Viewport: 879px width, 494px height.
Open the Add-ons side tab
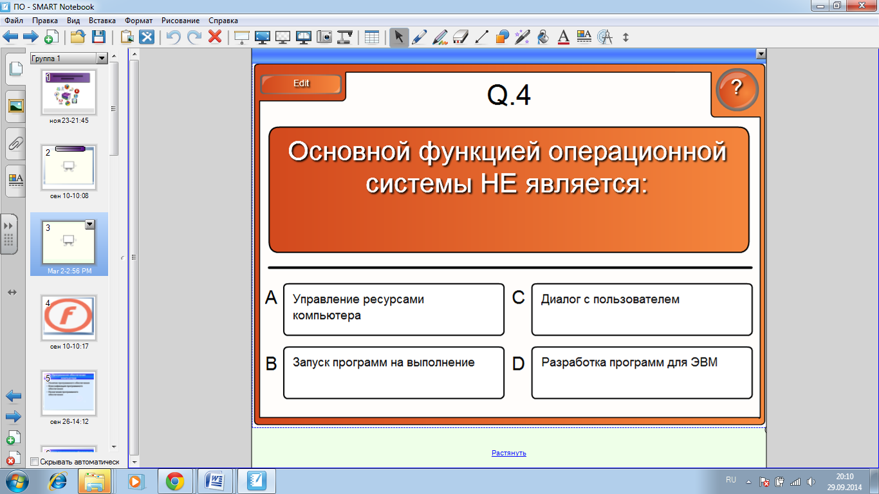[9, 234]
